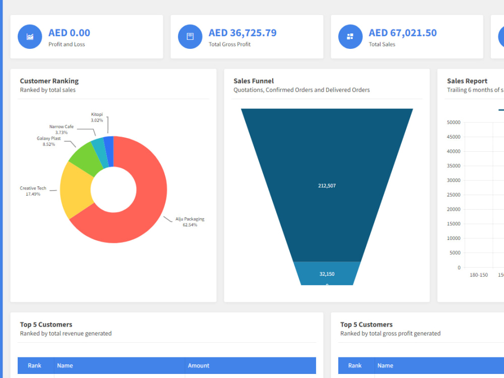Click the Creative Tech 17.49% label
This screenshot has width=504, height=378.
click(33, 191)
